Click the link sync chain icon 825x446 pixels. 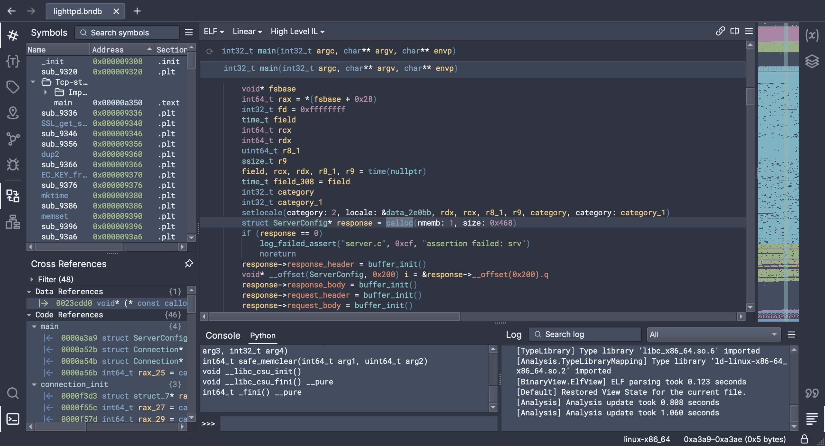(x=720, y=31)
